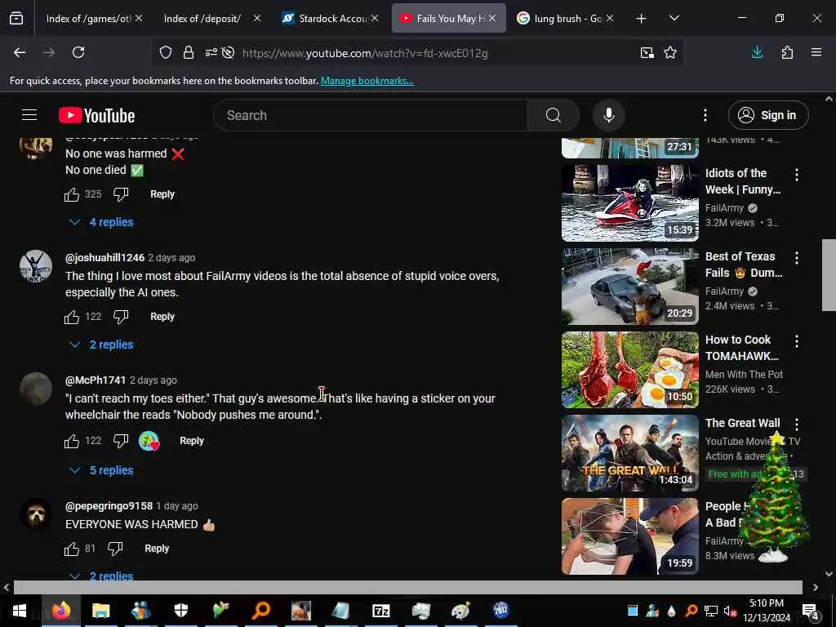Reply to the pepegringo9158 comment
The height and width of the screenshot is (627, 836).
(x=157, y=549)
